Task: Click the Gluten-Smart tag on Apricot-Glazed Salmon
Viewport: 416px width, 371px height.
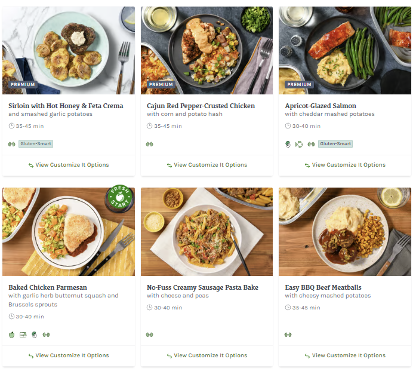Action: click(x=335, y=144)
